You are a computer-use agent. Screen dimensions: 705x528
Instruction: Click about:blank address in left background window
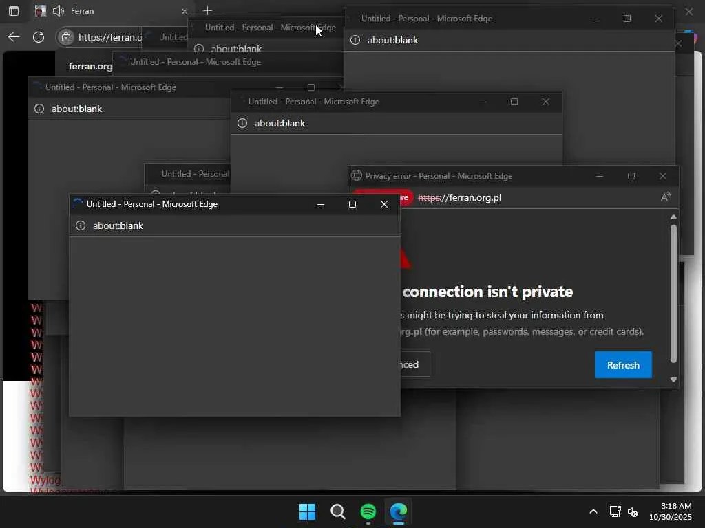(76, 109)
